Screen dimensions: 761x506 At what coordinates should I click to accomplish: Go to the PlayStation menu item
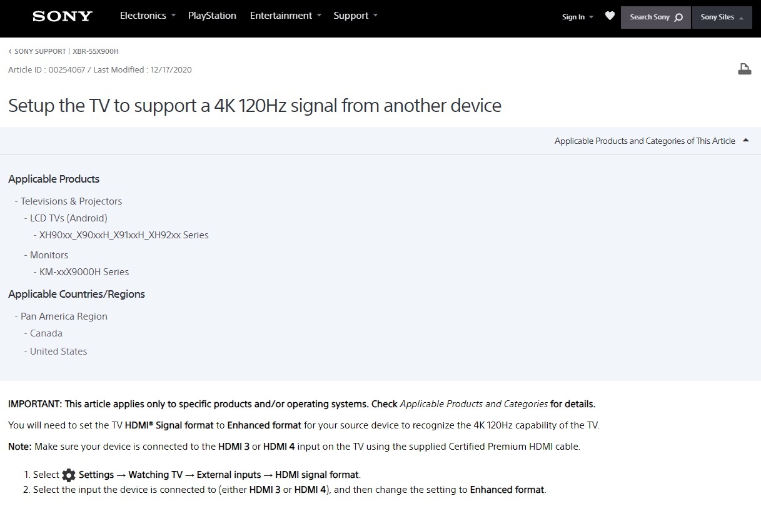(212, 16)
